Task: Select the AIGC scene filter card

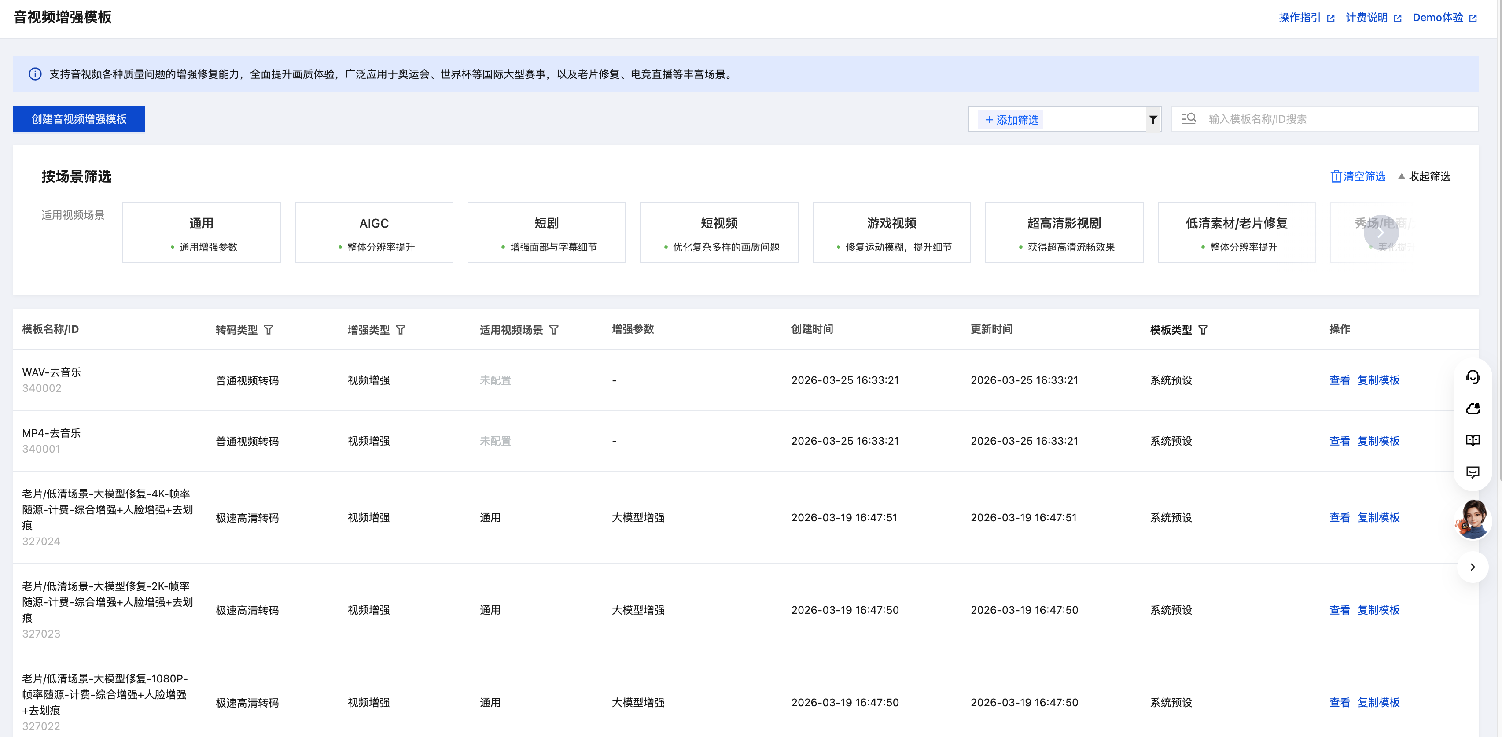Action: (x=374, y=232)
